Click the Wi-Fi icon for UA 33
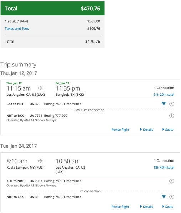Image resolution: width=181 pixels, height=213 pixels. 164,197
